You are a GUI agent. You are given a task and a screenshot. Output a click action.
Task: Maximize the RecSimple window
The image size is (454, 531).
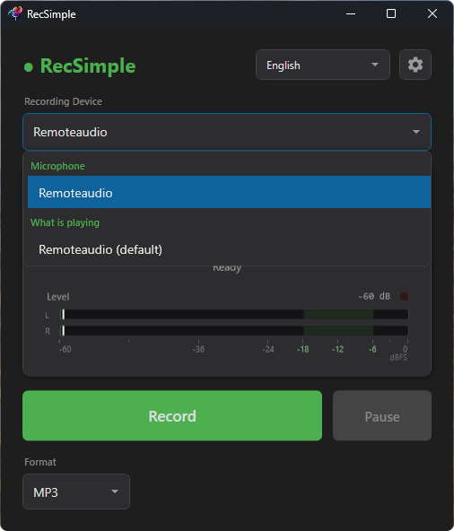[x=391, y=13]
